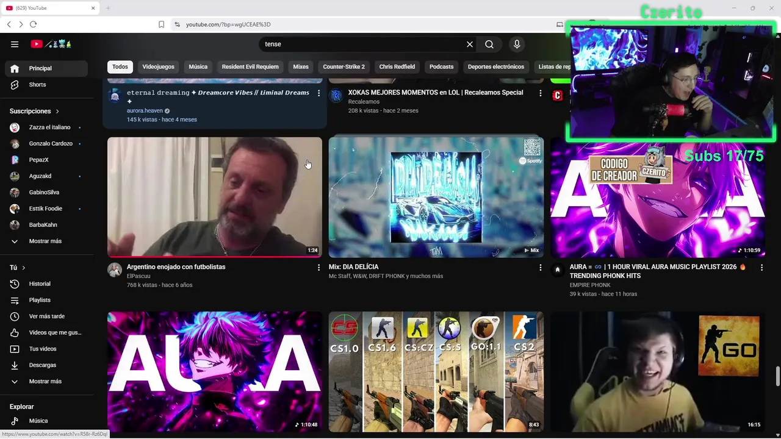
Task: Open Historial in sidebar
Action: point(46,284)
